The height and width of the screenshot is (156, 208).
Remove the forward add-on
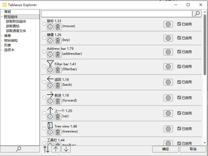(58, 101)
